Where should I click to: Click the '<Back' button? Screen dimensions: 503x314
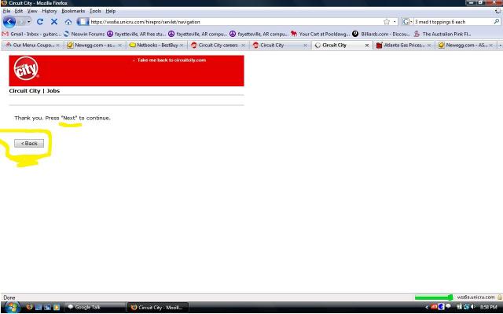(29, 143)
